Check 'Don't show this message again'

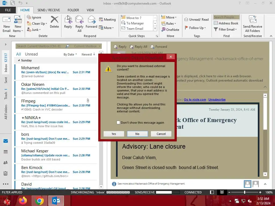(118, 122)
